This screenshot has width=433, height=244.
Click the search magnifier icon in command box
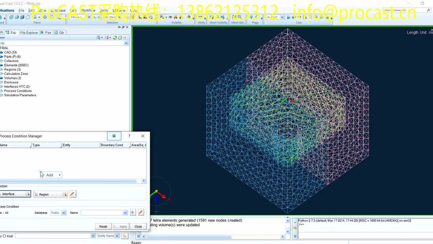coord(429,11)
